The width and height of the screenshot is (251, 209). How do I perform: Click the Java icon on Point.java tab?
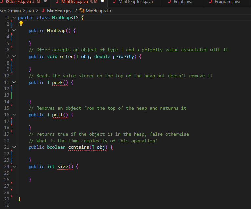tap(170, 2)
